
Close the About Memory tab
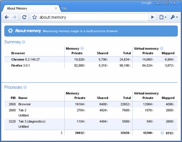[x=56, y=8]
